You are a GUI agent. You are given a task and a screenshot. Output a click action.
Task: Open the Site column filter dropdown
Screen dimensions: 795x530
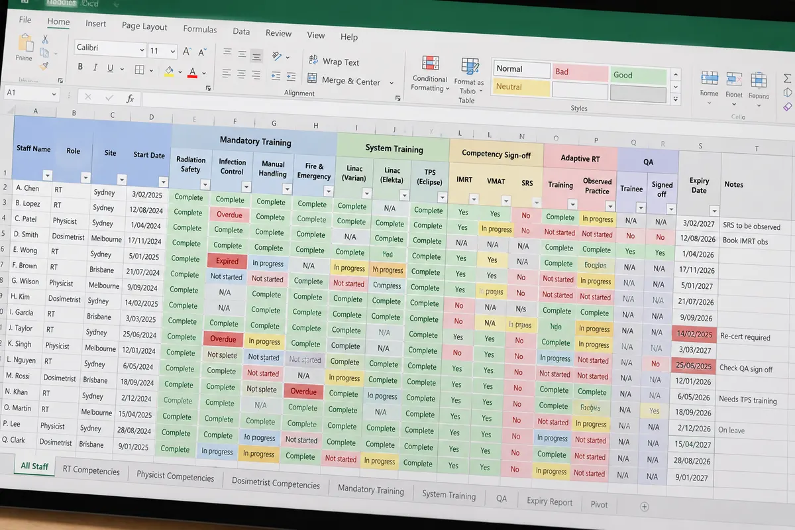(121, 180)
